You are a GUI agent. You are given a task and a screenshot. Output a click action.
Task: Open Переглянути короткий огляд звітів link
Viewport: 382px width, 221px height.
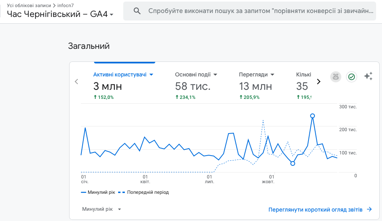coord(320,210)
